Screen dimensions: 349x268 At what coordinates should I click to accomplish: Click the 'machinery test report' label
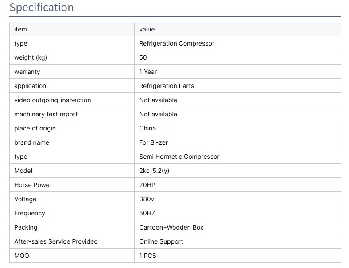coord(46,114)
